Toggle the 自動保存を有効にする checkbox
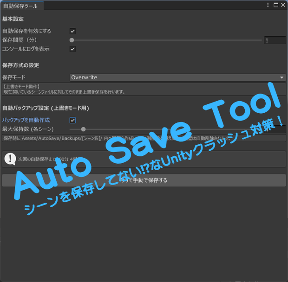This screenshot has width=288, height=282. 72,31
